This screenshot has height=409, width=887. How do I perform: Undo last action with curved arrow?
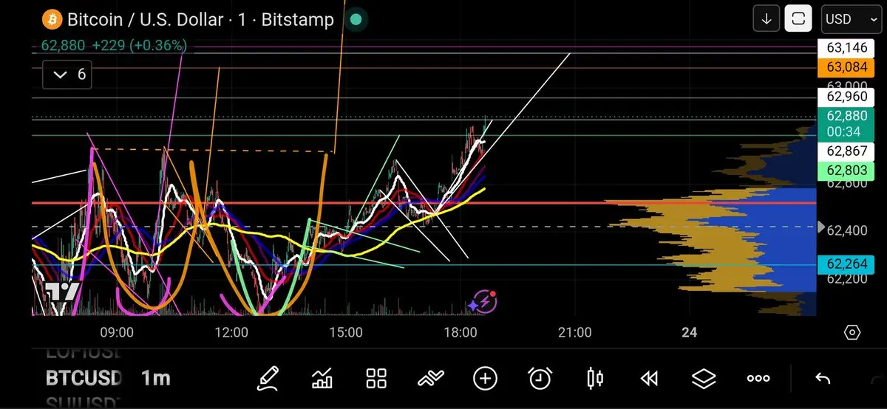[823, 379]
